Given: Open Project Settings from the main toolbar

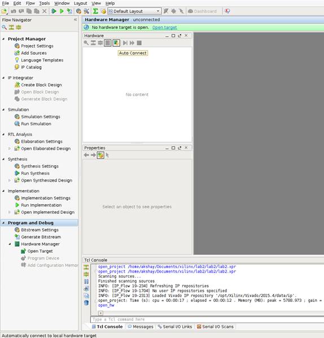Looking at the screenshot, I should point(78,11).
